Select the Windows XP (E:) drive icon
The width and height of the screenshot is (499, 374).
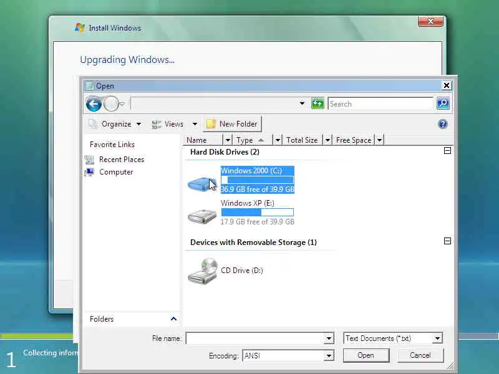point(202,216)
